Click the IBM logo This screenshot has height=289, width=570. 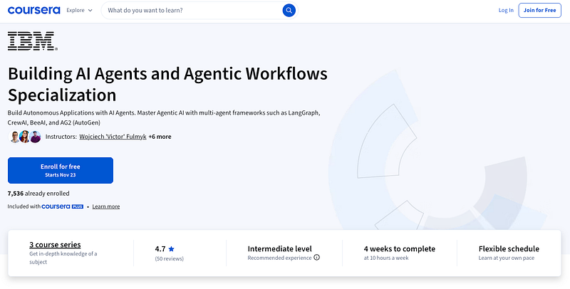pyautogui.click(x=32, y=41)
